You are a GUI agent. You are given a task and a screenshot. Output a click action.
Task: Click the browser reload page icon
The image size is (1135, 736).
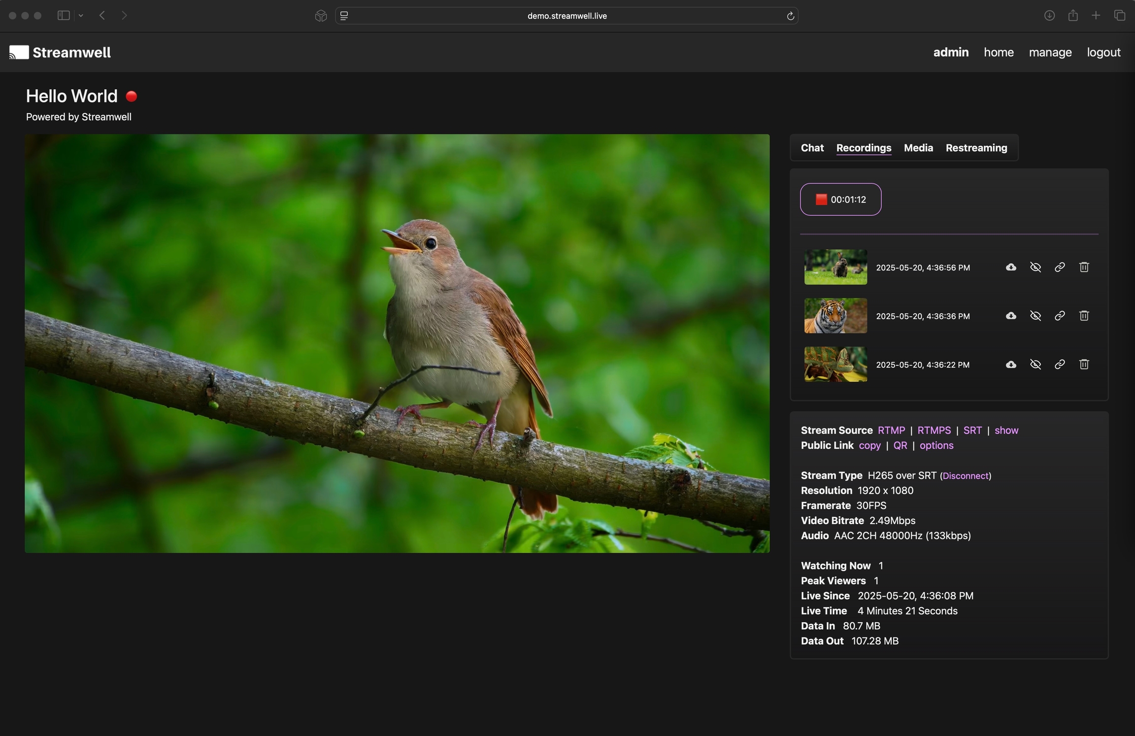pos(790,16)
